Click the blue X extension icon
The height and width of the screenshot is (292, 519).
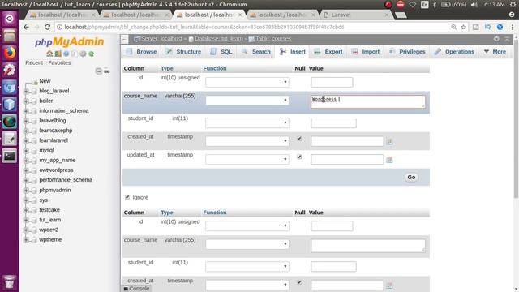500,27
